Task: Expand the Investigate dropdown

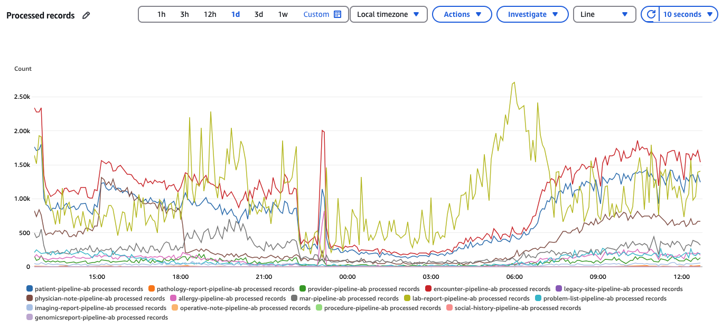Action: pyautogui.click(x=532, y=14)
